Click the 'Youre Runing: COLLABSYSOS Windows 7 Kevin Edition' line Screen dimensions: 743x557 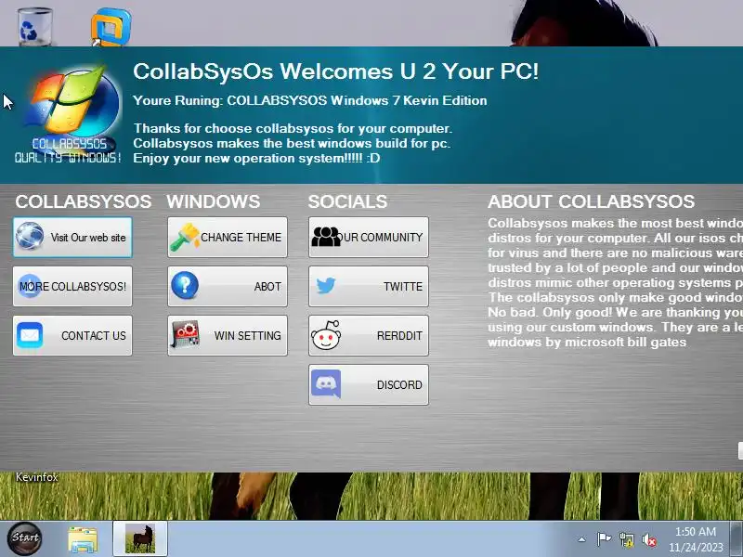coord(310,100)
